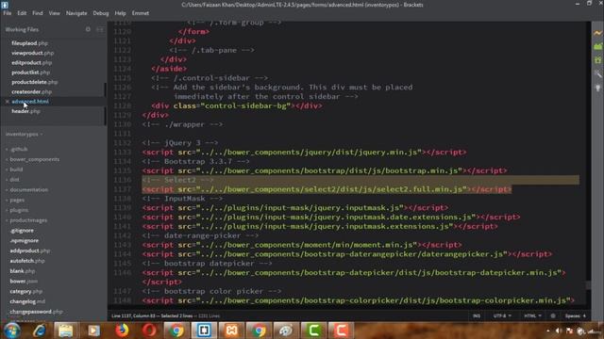Click the Spaces indentation setting

(575, 316)
